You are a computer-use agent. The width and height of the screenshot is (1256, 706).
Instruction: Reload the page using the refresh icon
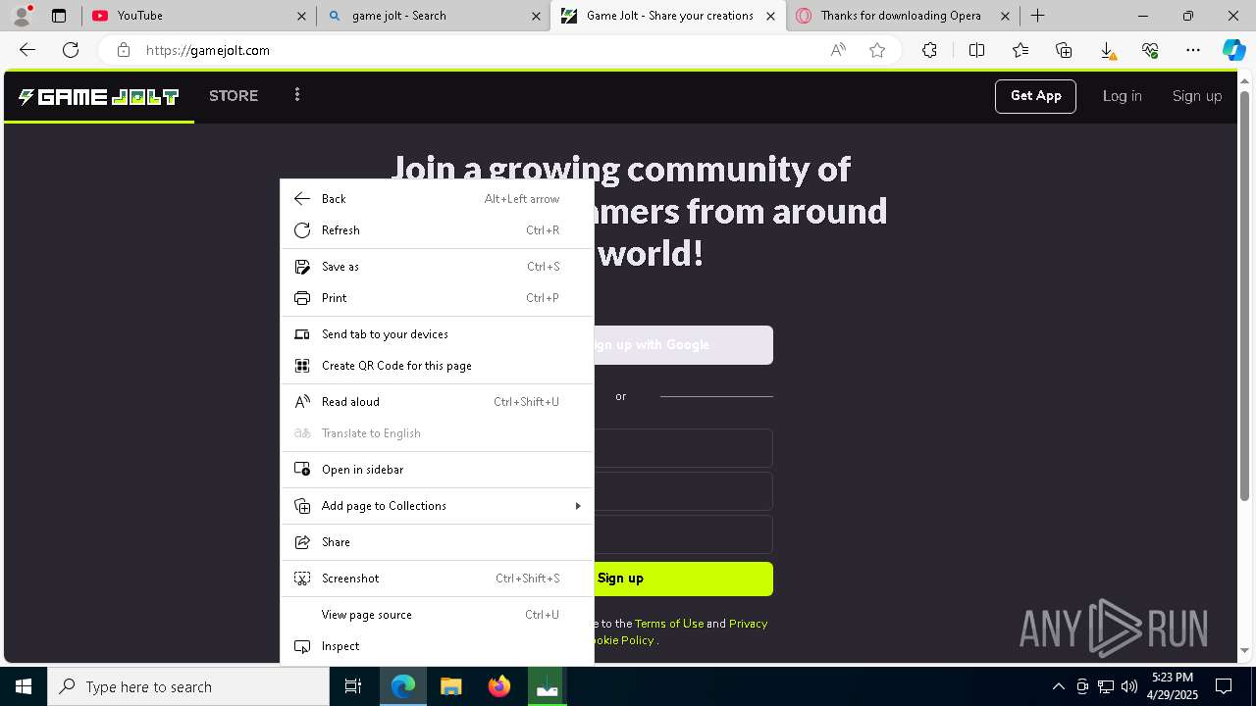(x=71, y=50)
